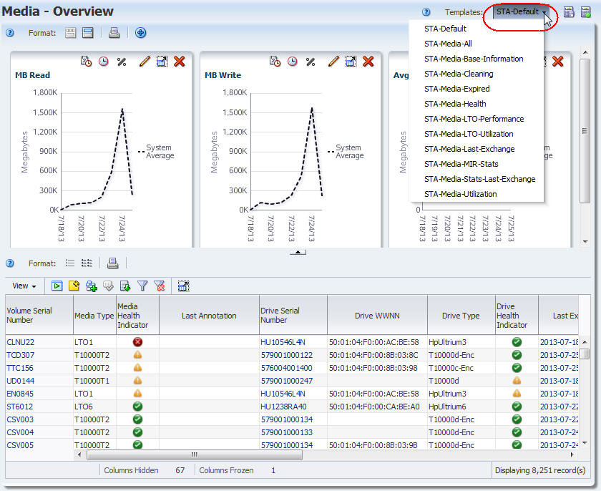Screen dimensions: 601x491
Task: Open the STA-Default templates dropdown
Action: point(521,12)
